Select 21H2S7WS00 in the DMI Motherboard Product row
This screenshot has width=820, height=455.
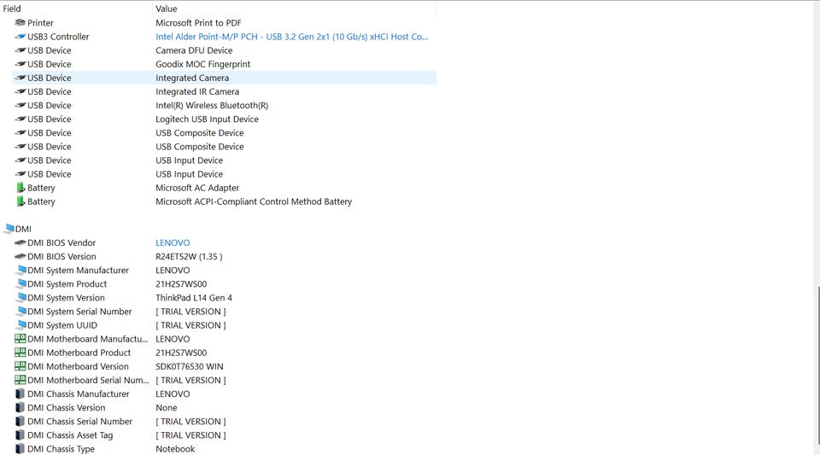181,353
